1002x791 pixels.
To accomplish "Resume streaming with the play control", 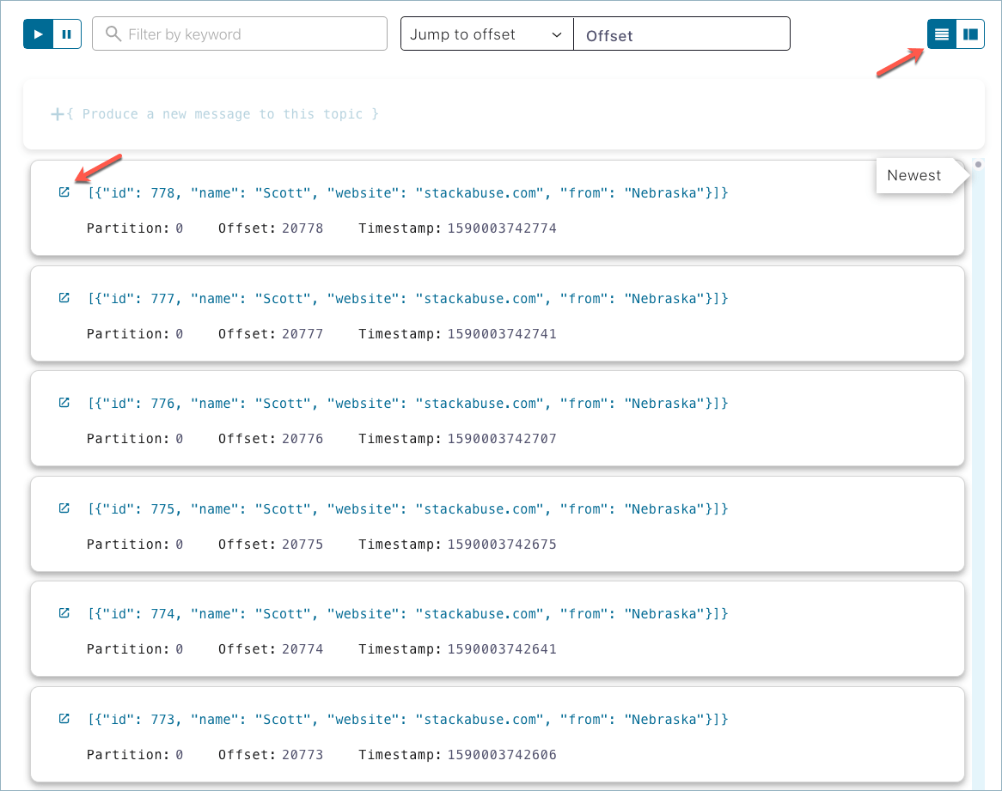I will 37,33.
